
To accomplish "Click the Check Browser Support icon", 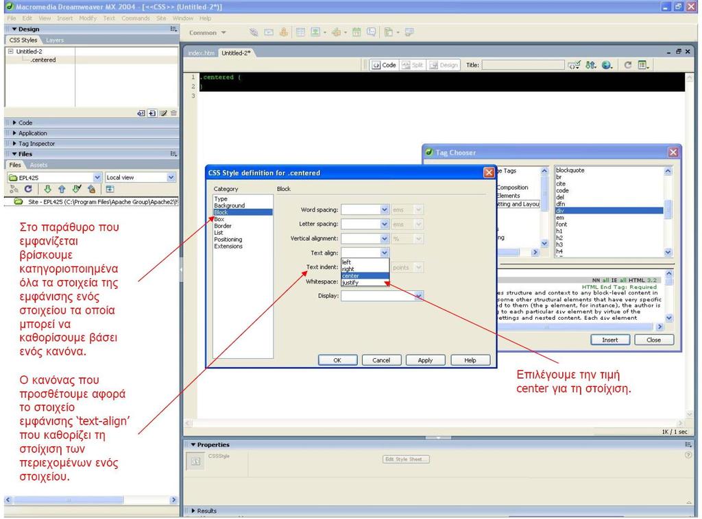I will click(x=574, y=65).
